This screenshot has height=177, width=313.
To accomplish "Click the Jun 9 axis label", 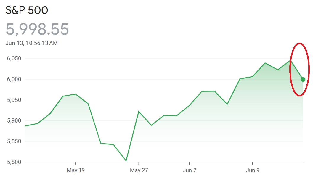I will 253,170.
